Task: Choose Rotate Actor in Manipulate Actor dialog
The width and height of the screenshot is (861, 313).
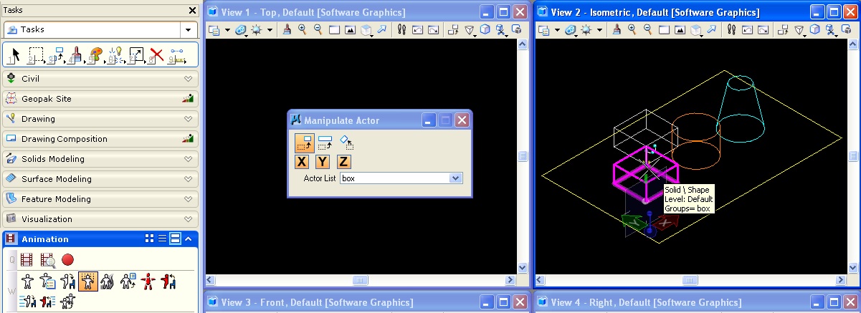Action: click(346, 142)
